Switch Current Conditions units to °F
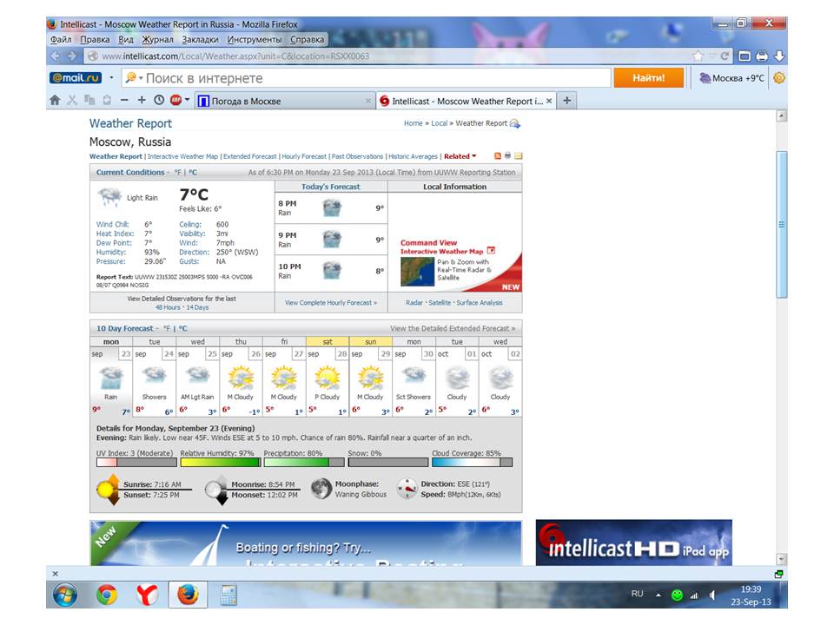Viewport: 834px width, 625px height. 177,172
